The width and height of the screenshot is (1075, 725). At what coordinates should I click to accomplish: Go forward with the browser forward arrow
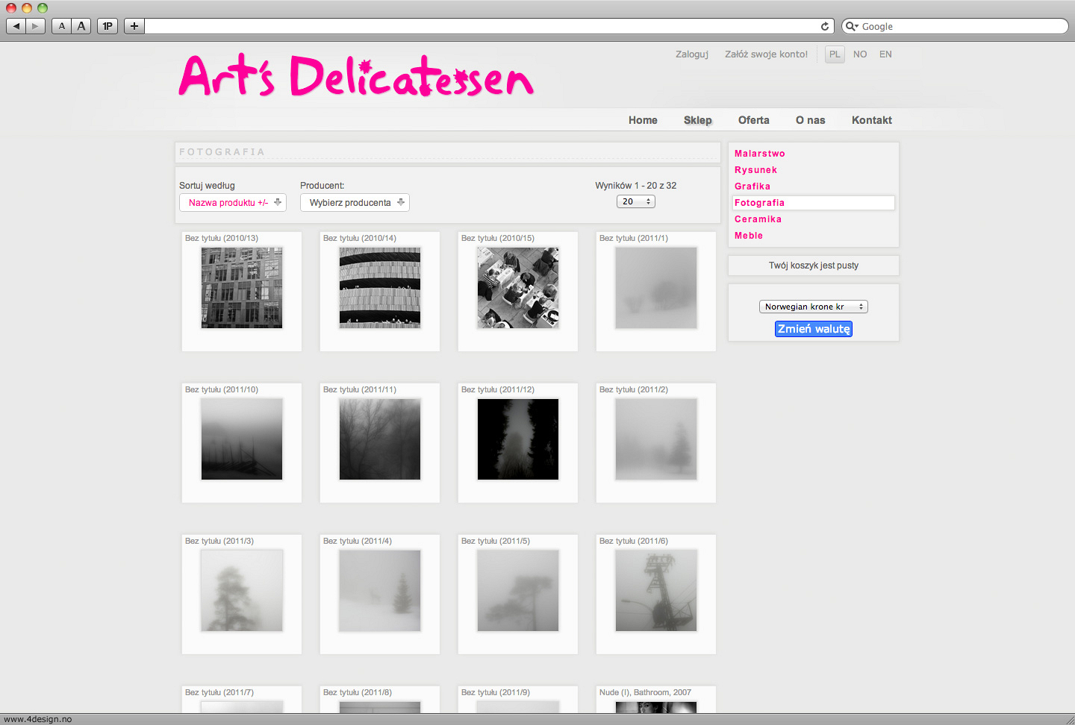pyautogui.click(x=36, y=26)
